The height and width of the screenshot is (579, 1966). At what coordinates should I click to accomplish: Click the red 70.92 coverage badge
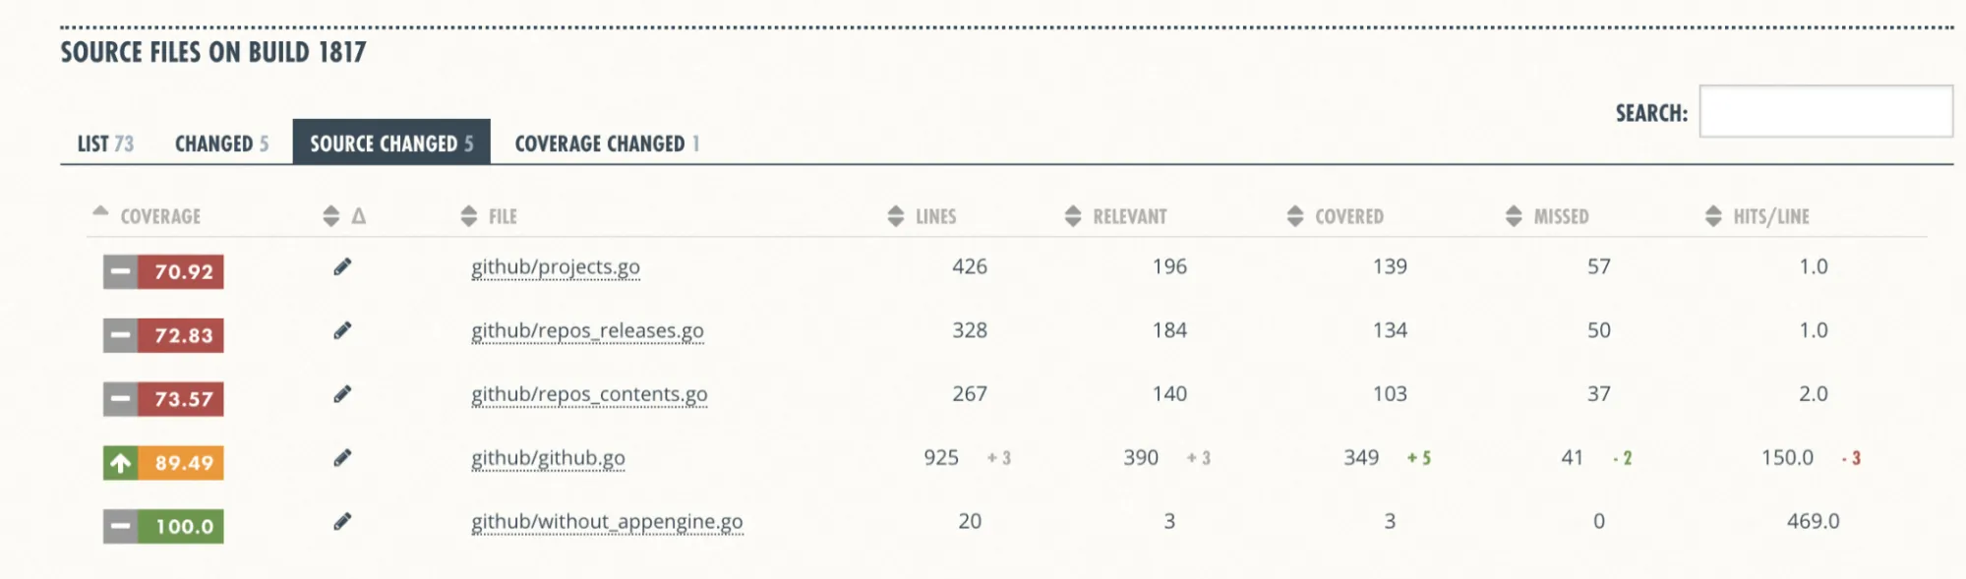[x=183, y=271]
